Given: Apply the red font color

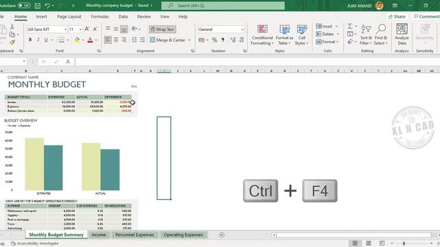Looking at the screenshot, I should coord(90,40).
